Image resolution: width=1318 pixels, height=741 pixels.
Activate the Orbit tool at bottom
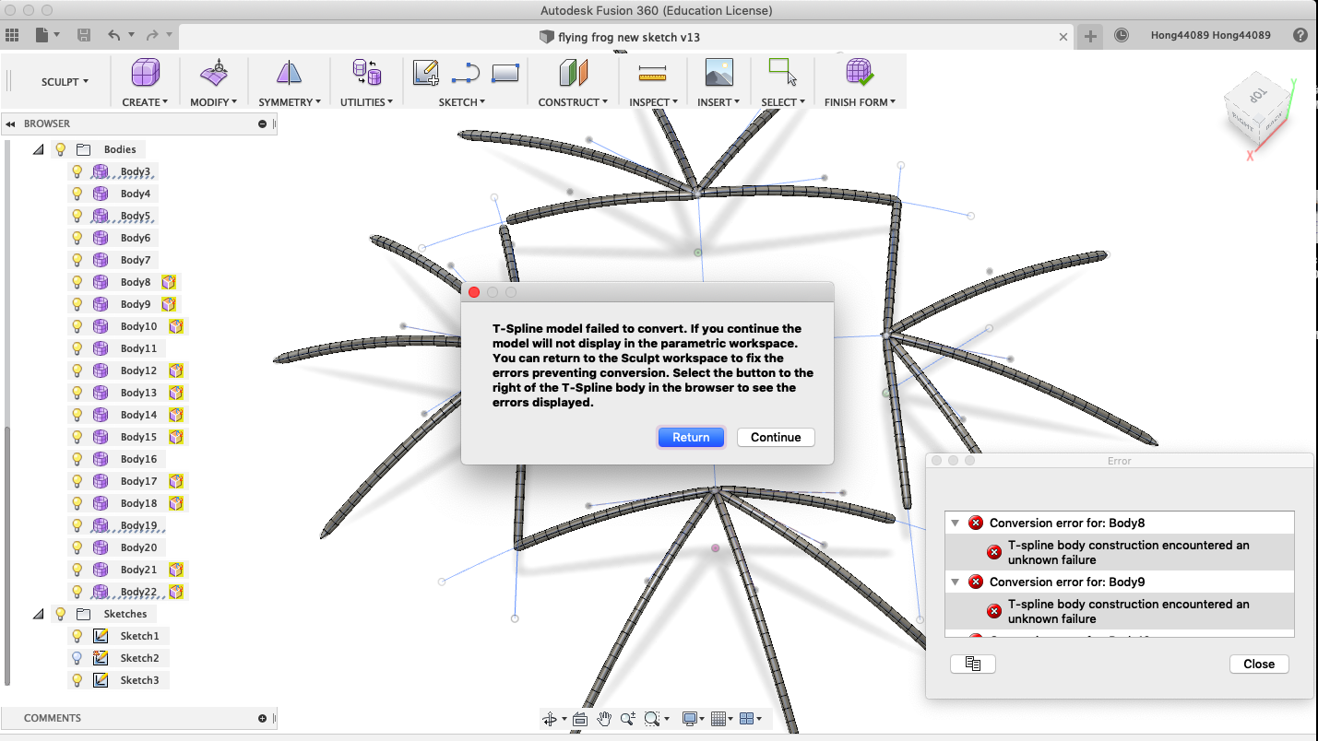[551, 718]
